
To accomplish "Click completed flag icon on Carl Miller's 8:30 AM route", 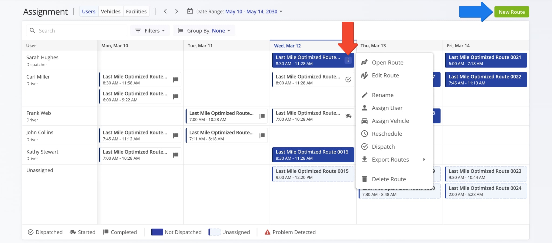I will [x=176, y=80].
